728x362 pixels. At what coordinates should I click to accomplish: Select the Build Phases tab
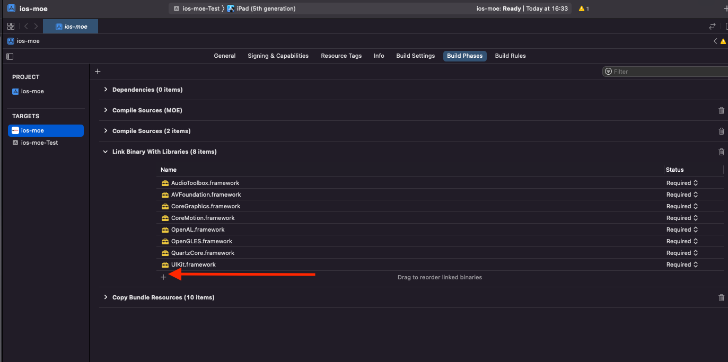click(x=465, y=56)
